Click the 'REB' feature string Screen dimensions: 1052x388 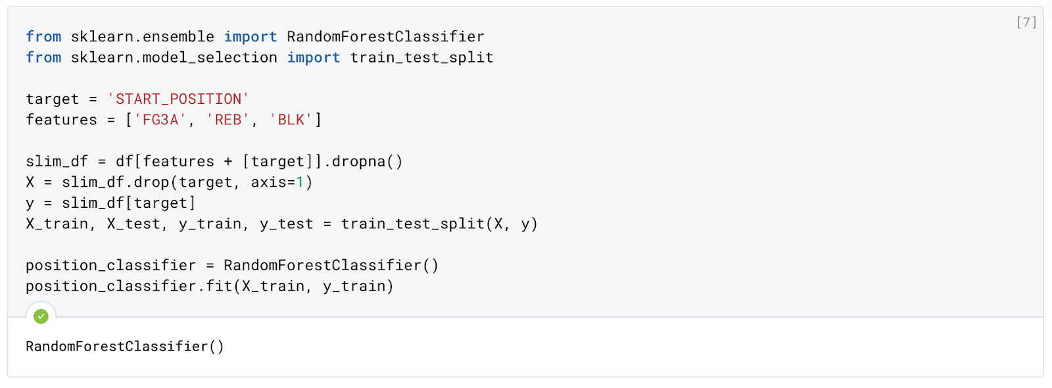[x=228, y=120]
